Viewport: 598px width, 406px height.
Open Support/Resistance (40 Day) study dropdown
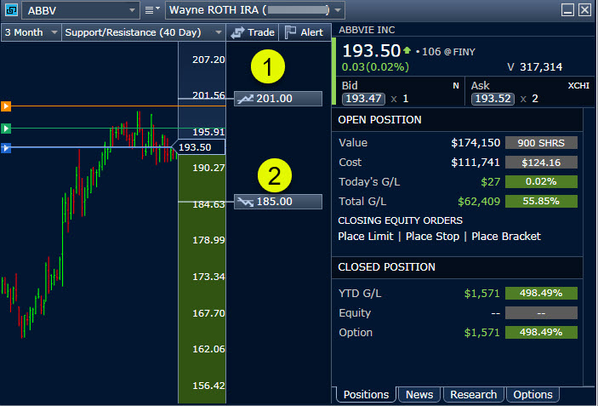pos(143,32)
